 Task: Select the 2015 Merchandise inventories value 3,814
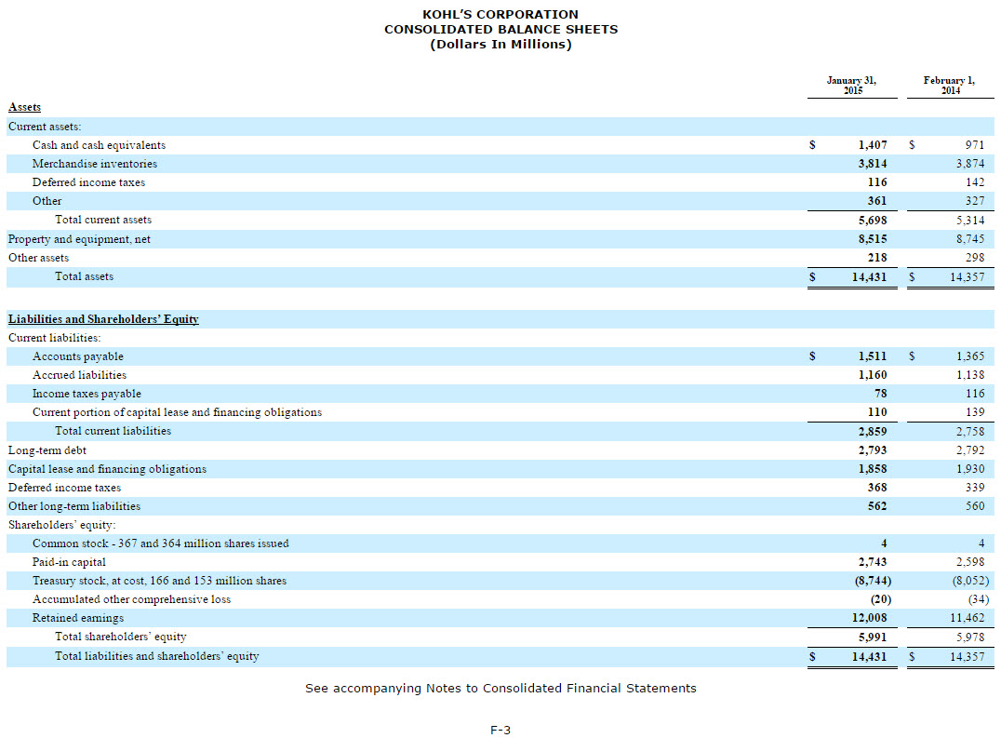872,164
